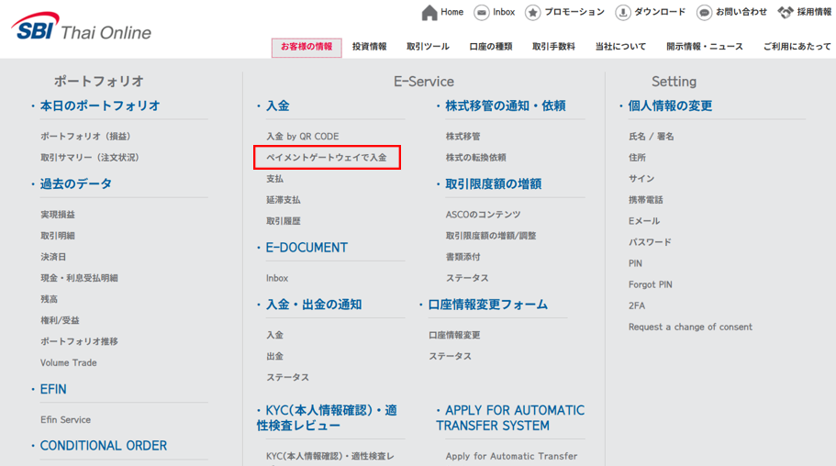The width and height of the screenshot is (836, 466).
Task: Open the ご利用にあたって menu
Action: click(797, 47)
